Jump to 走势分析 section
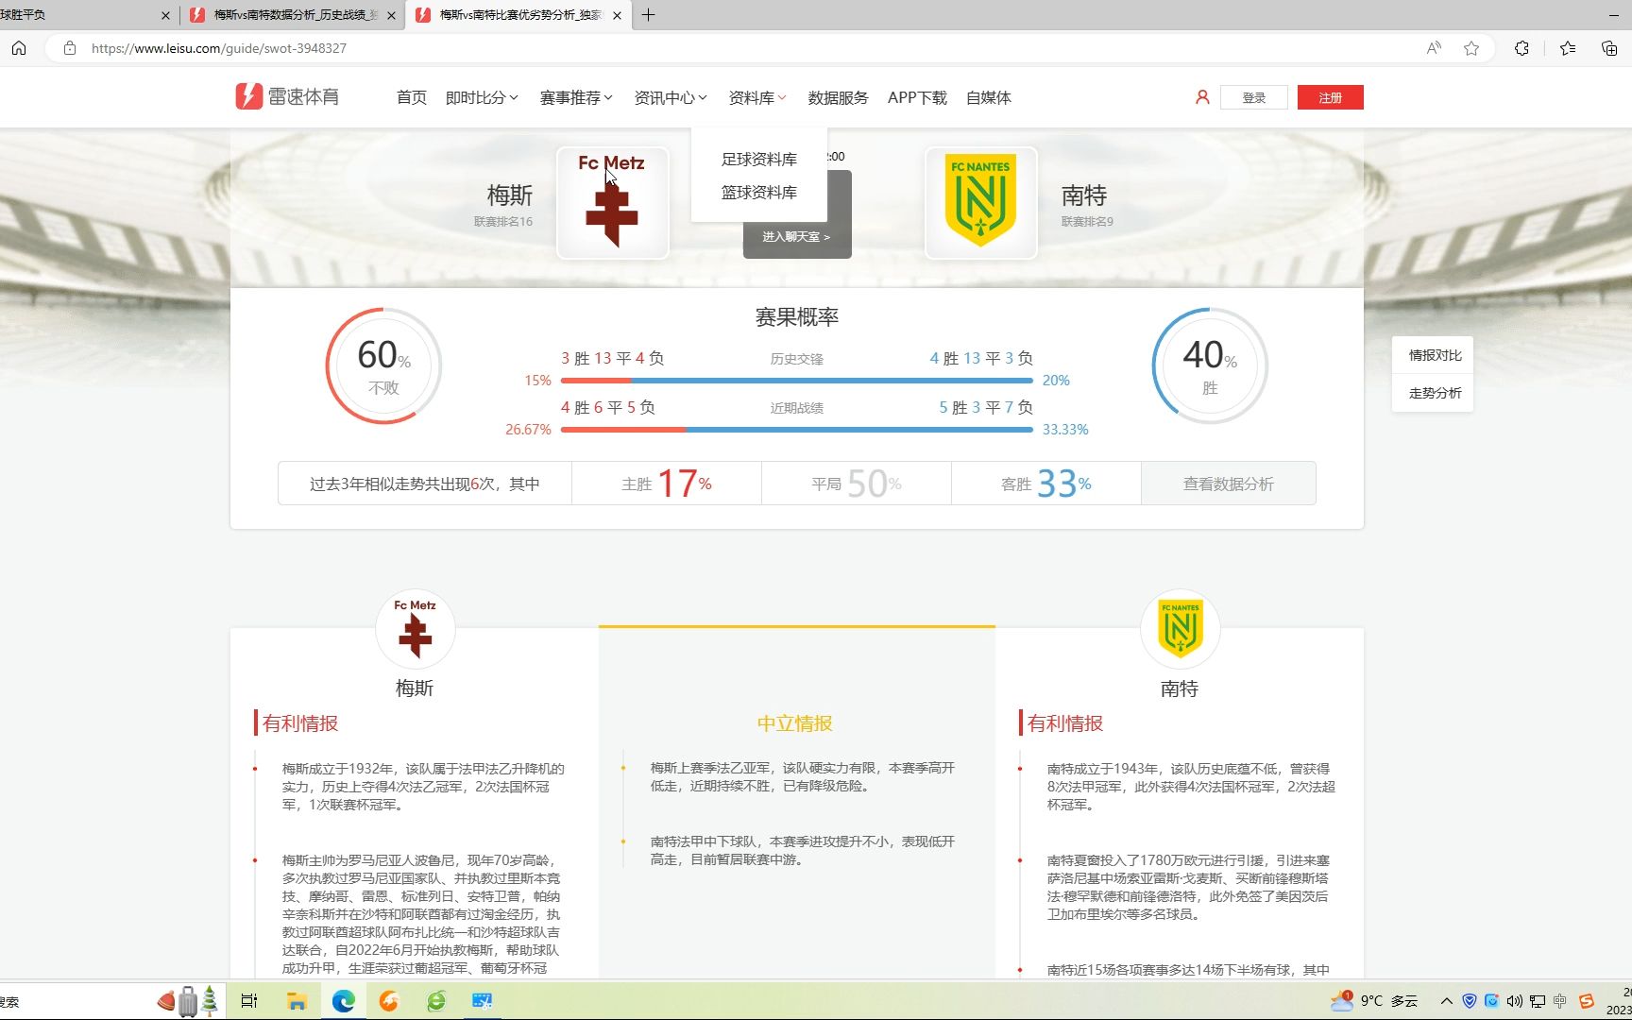 click(x=1435, y=393)
